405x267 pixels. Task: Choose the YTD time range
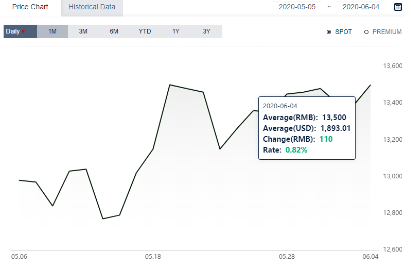145,31
